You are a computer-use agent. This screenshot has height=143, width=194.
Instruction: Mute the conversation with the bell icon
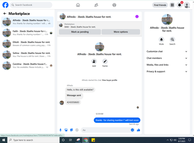tap(161, 40)
